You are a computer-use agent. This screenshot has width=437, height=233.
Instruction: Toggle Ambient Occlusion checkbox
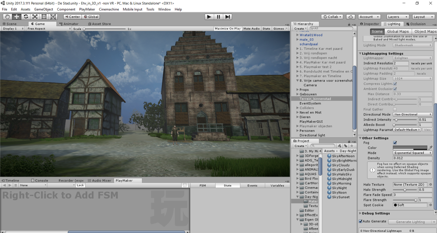[x=395, y=89]
